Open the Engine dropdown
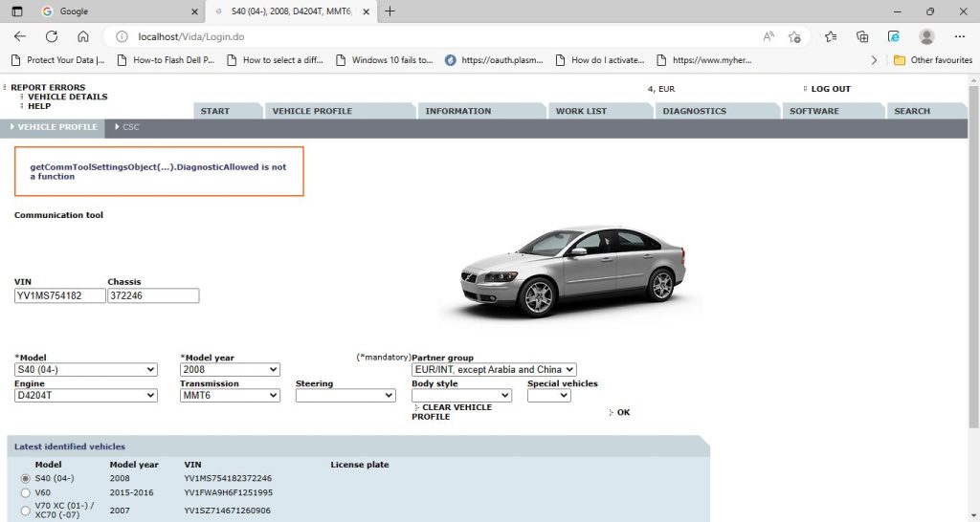Screen dimensions: 980x522 tap(85, 395)
